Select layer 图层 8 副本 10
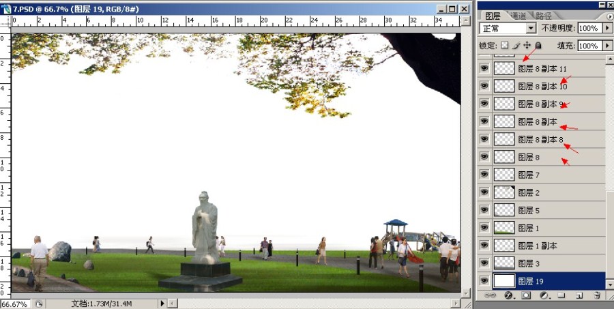The image size is (614, 309). tap(549, 86)
